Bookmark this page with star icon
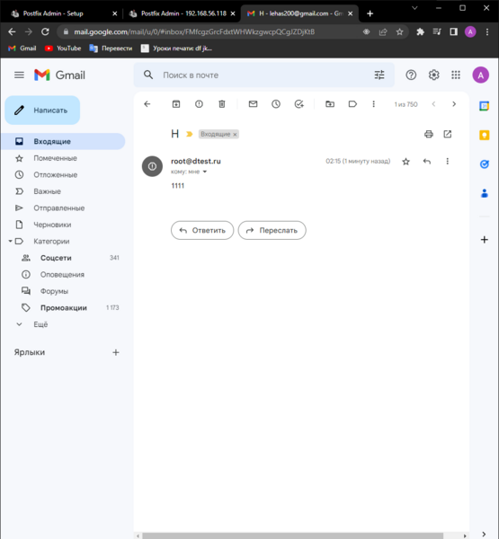Screen dimensions: 499x539 click(x=399, y=32)
